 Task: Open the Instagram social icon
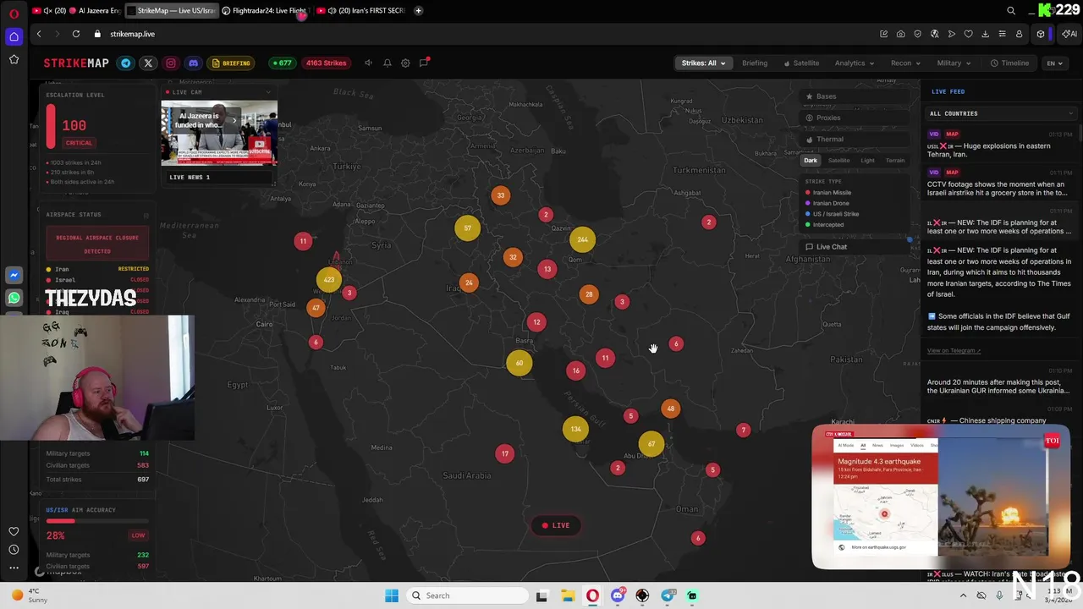point(171,63)
